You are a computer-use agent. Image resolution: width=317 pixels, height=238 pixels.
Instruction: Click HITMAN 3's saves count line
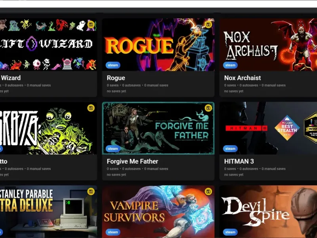[255, 169]
